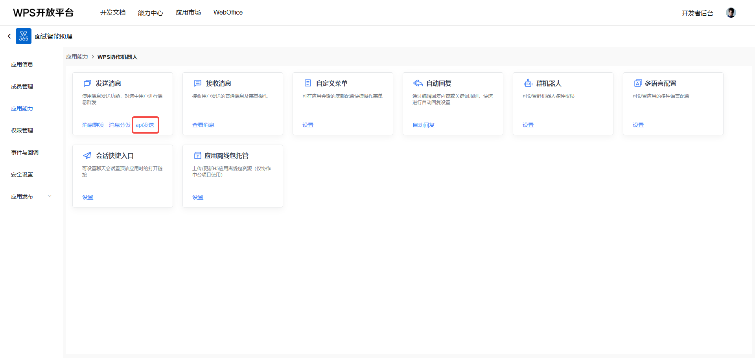Select 事件与回调 in the sidebar
Viewport: 755px width, 358px height.
coord(25,152)
